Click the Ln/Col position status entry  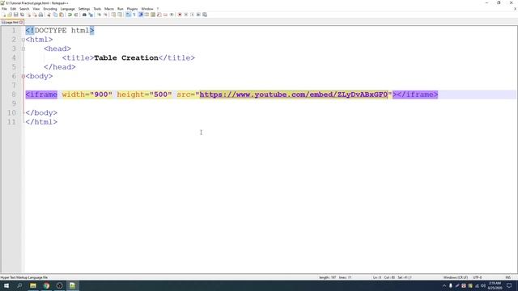pos(392,277)
